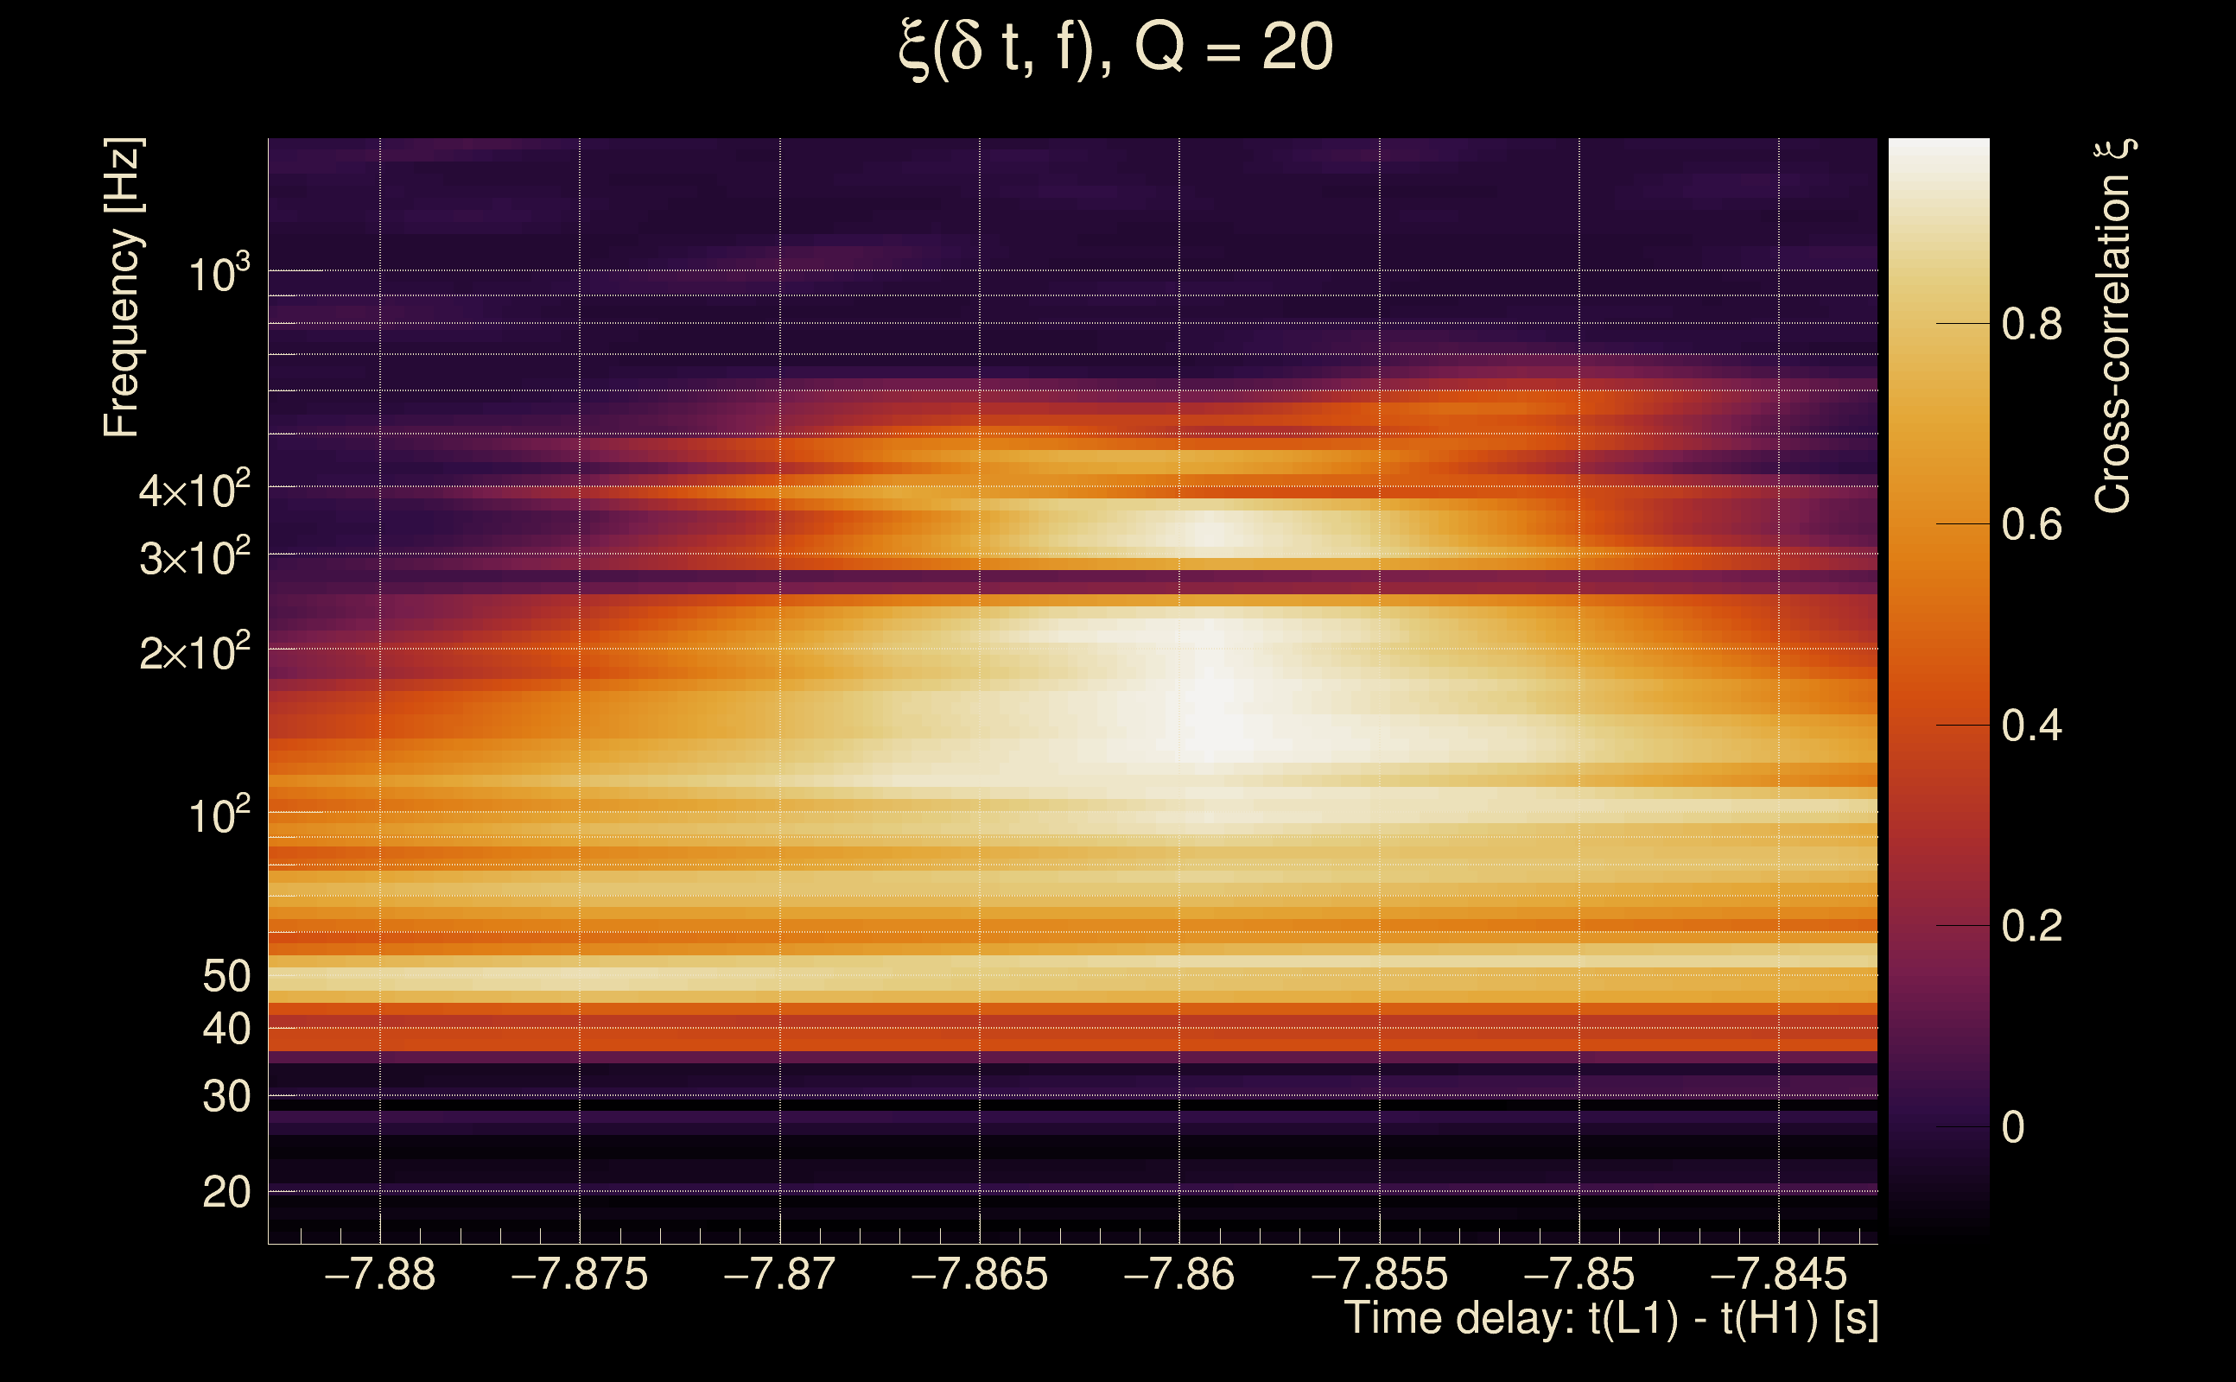Click the -7.875 x-axis tick label
This screenshot has height=1382, width=2236.
point(579,1275)
